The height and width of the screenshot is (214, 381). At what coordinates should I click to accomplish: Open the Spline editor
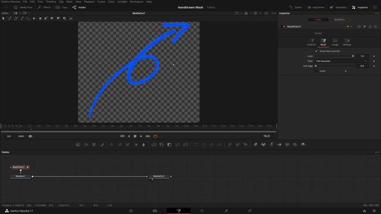(x=295, y=8)
